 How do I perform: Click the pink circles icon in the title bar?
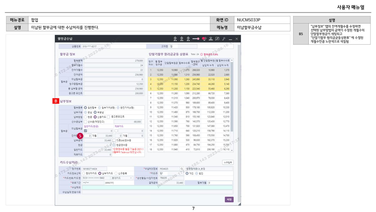point(204,39)
